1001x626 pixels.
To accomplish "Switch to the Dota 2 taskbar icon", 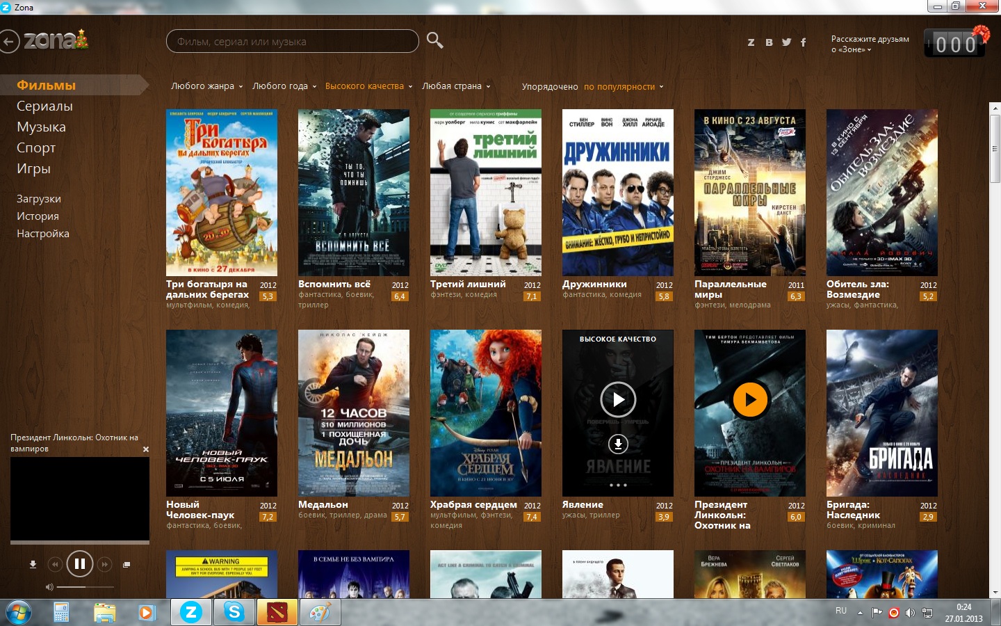I will pos(277,612).
